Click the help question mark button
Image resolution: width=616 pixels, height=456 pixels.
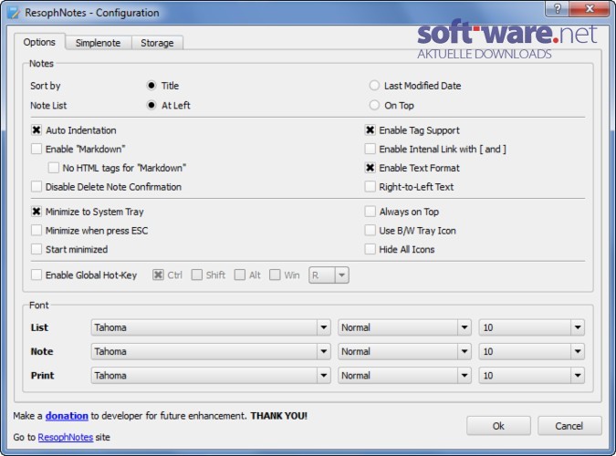(557, 9)
